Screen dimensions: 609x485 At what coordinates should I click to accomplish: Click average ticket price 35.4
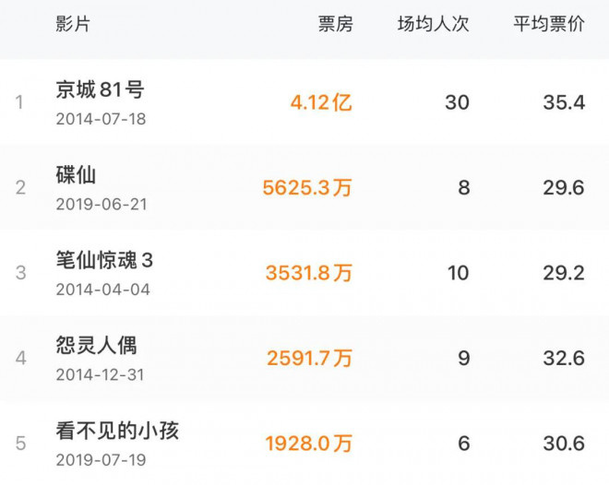(x=564, y=103)
